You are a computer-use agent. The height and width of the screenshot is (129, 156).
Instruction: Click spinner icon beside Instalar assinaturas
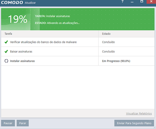tap(6, 61)
